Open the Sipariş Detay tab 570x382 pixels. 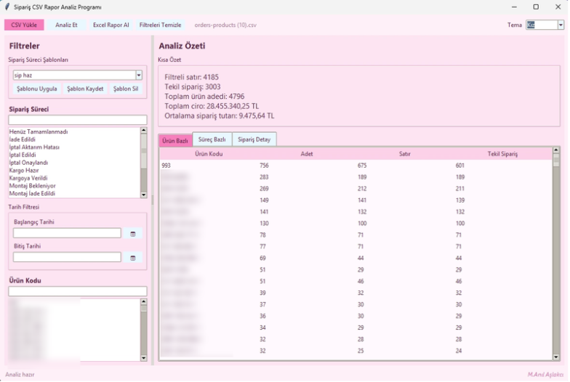point(254,139)
